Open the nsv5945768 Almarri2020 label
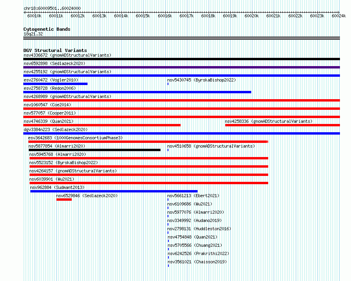This screenshot has width=351, height=281. point(58,154)
